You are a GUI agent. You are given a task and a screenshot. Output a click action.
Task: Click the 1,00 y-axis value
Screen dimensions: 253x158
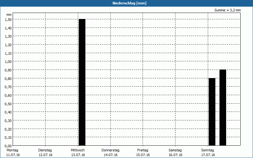pos(8,62)
